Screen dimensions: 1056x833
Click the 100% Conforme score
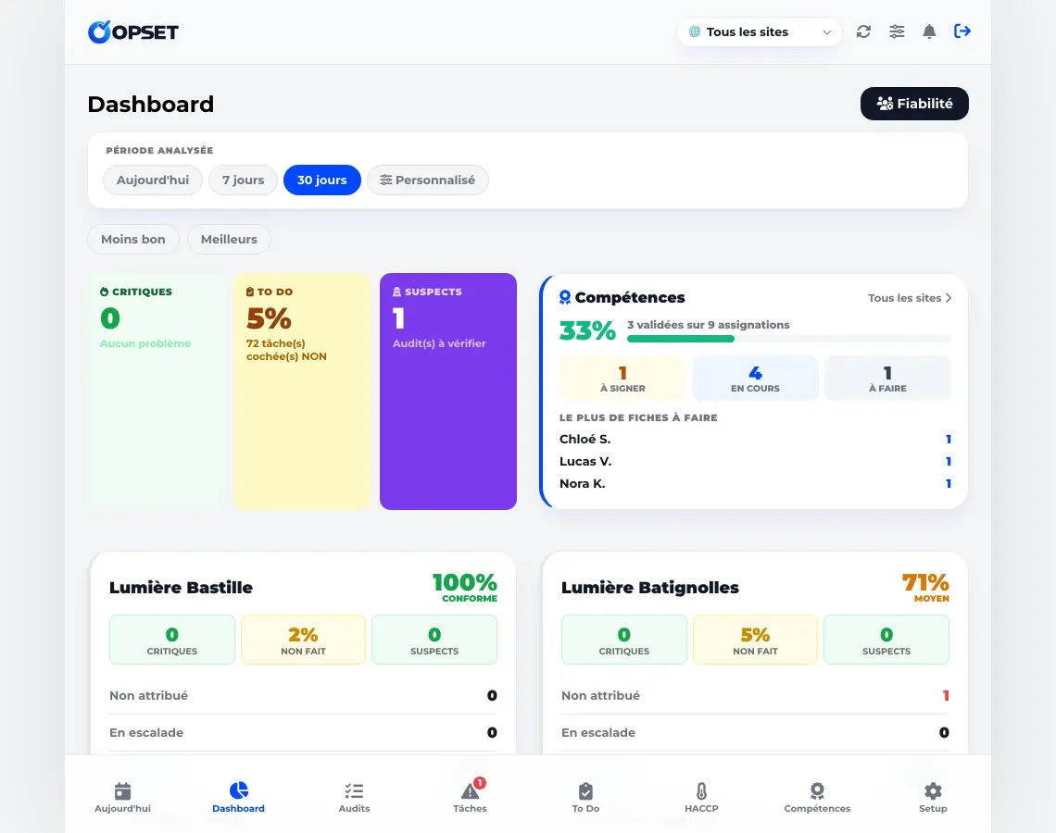(465, 588)
